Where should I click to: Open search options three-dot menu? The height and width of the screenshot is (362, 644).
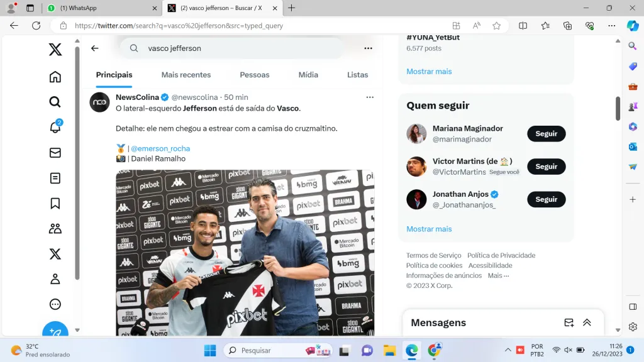pyautogui.click(x=368, y=48)
